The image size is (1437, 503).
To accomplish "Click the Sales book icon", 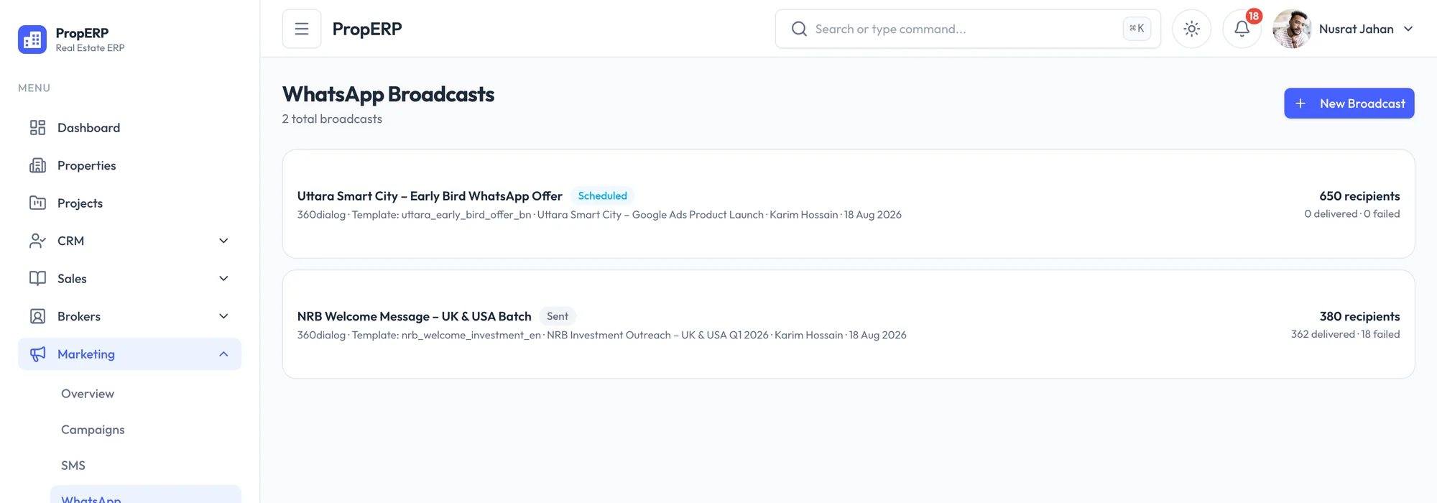I will 37,279.
